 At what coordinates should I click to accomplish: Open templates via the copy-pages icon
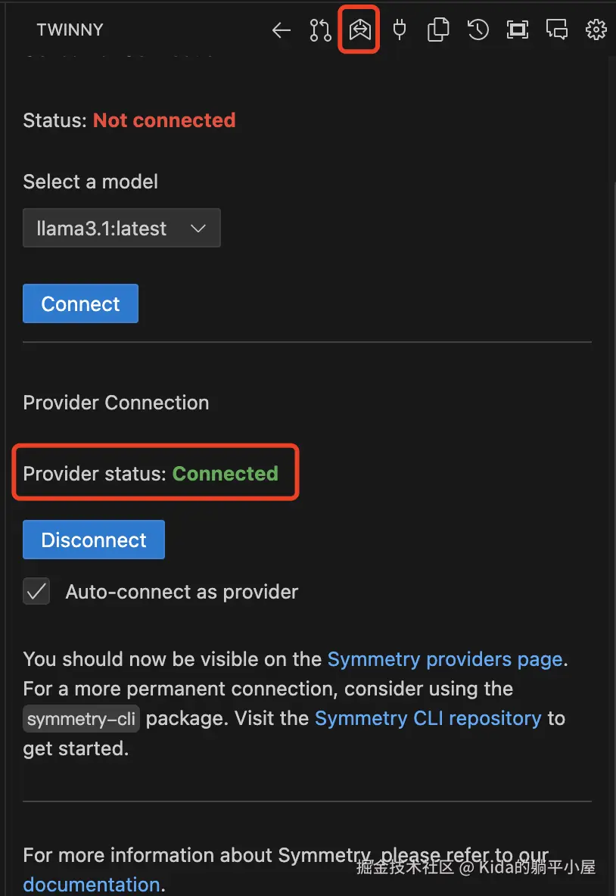click(438, 30)
